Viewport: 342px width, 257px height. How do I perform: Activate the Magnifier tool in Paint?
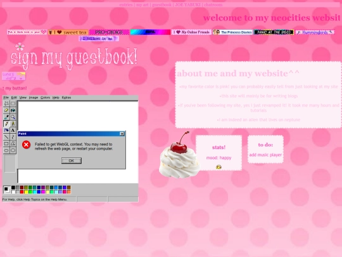[x=13, y=117]
